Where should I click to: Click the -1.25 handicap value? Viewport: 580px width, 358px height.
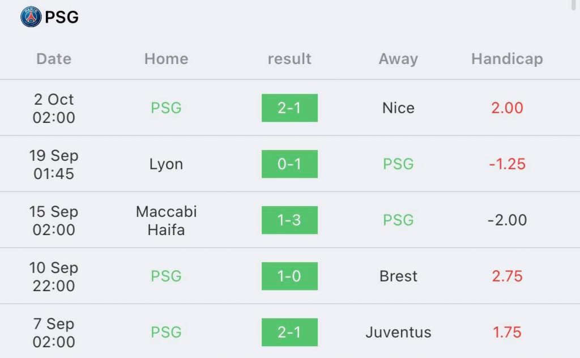point(507,164)
